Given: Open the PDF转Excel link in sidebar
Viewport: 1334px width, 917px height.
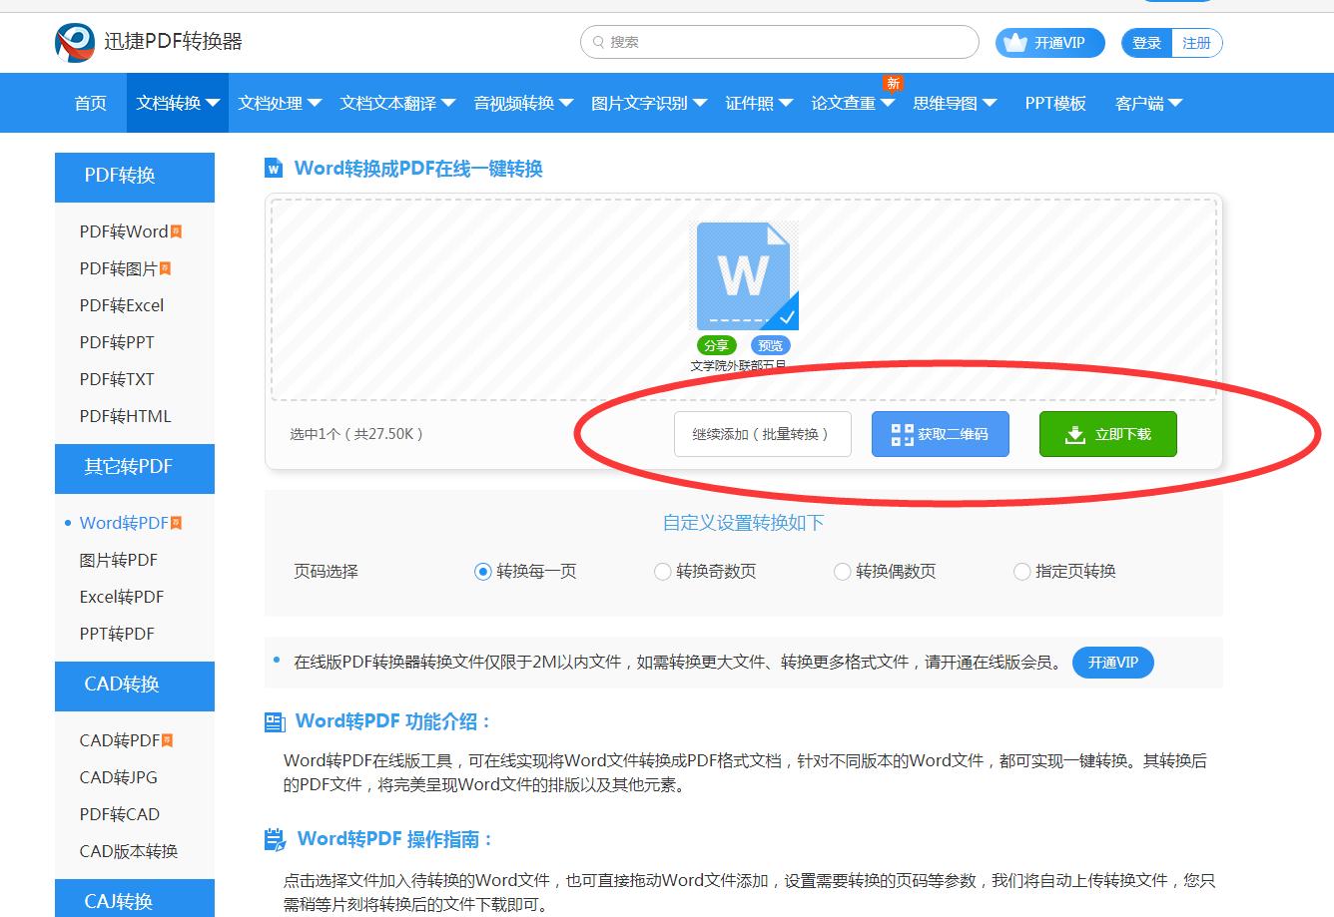Looking at the screenshot, I should (122, 304).
